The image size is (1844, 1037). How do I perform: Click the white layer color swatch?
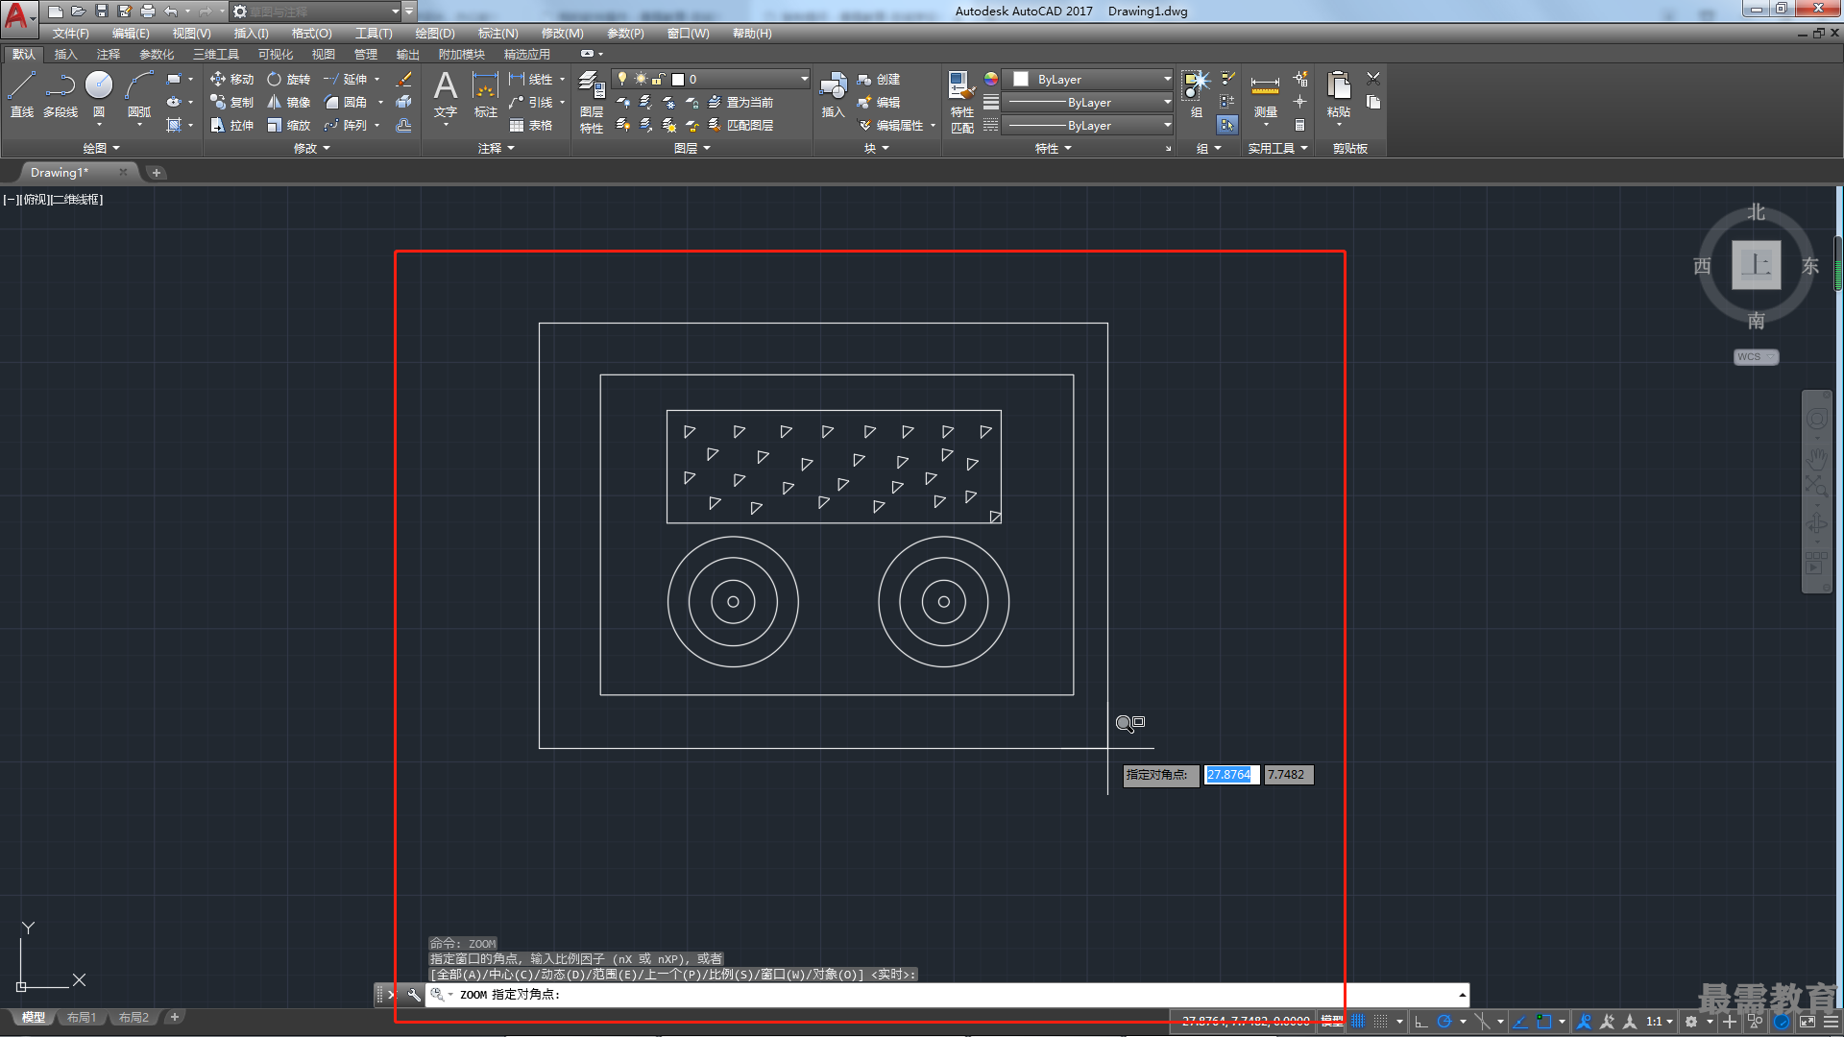pos(678,80)
